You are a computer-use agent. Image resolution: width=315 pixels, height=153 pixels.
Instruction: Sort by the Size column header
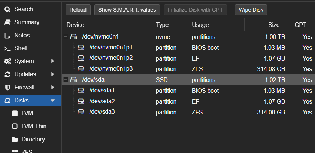tap(273, 25)
